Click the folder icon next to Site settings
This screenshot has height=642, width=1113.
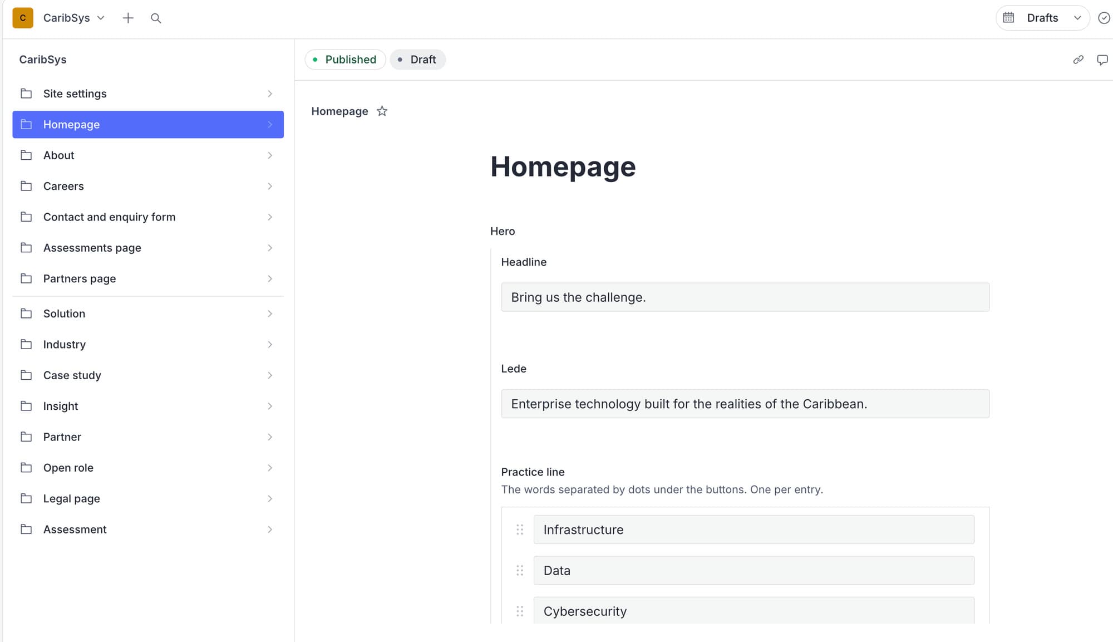tap(26, 94)
